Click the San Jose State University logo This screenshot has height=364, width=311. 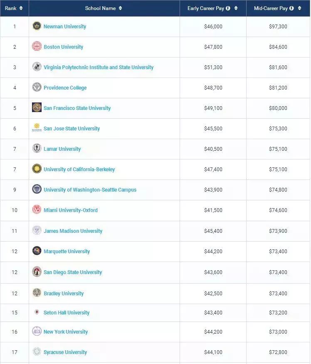(x=37, y=128)
